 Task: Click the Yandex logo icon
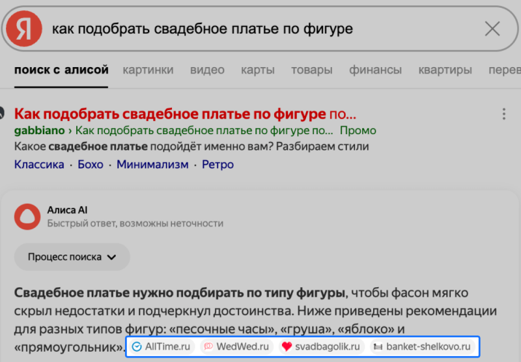point(24,29)
